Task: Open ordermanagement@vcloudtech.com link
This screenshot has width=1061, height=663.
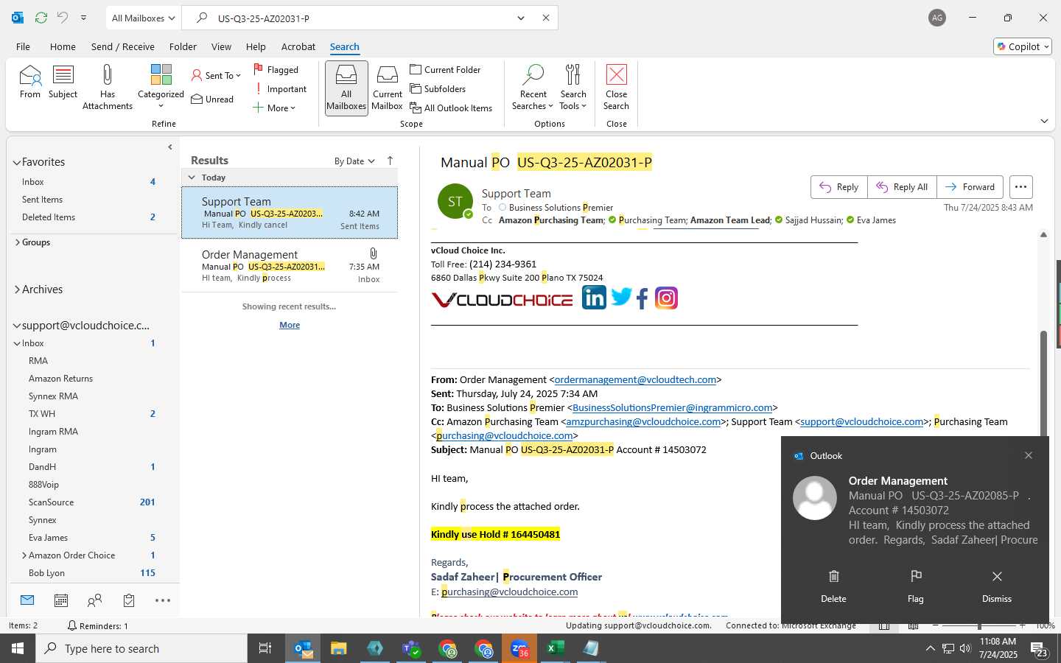Action: coord(635,379)
